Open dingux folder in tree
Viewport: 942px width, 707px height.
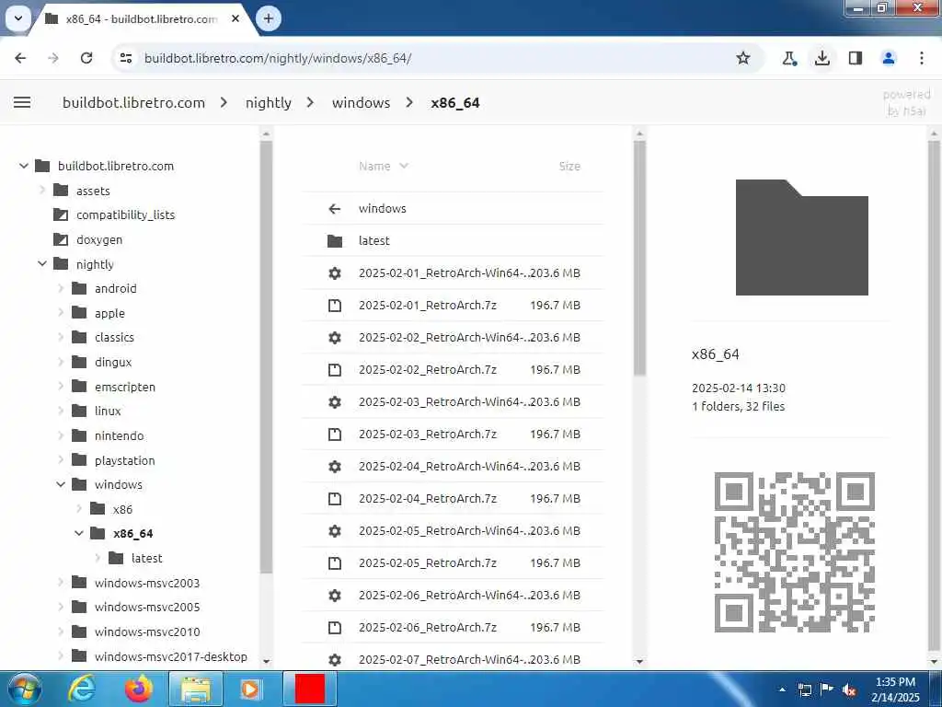(x=113, y=362)
